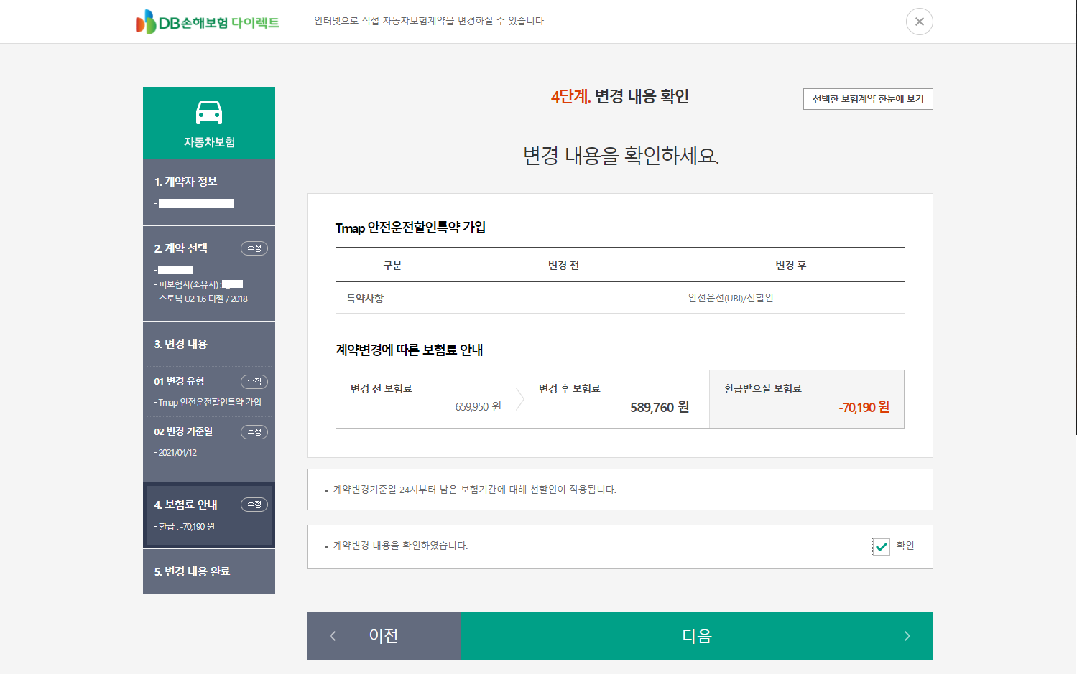The height and width of the screenshot is (674, 1077).
Task: Click the DB손해보험 다이렉트 logo
Action: (208, 22)
